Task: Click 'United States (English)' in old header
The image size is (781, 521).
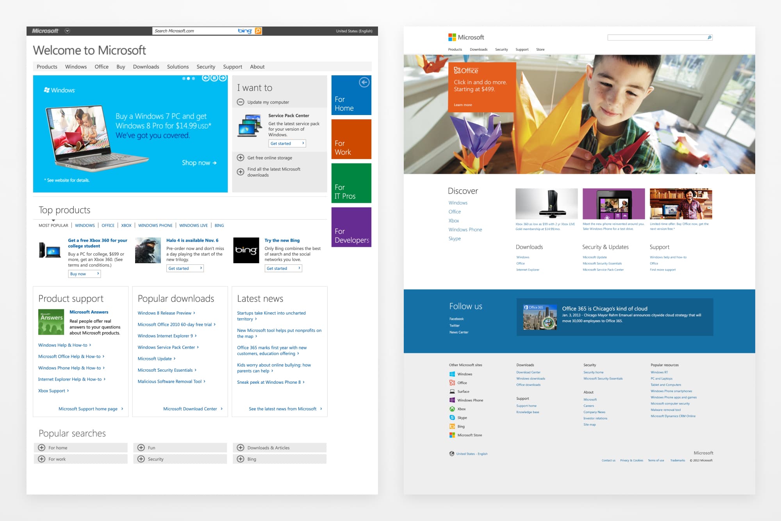Action: click(x=354, y=31)
